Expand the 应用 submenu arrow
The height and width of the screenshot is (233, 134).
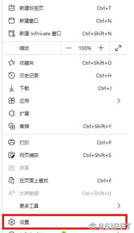click(x=119, y=101)
